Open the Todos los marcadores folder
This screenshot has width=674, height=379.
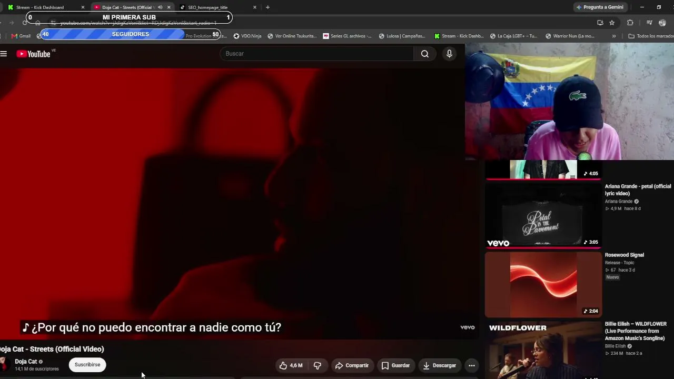[651, 36]
